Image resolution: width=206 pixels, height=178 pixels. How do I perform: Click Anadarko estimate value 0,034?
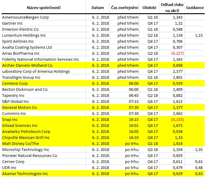click(x=178, y=132)
